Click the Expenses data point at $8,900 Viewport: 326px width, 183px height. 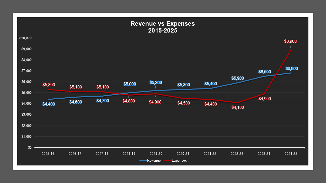pos(291,50)
